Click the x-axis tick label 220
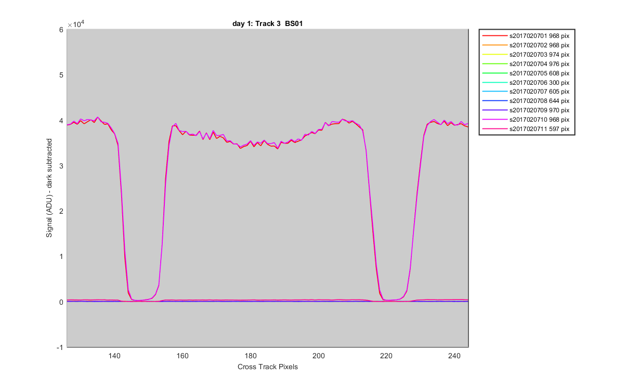 386,356
